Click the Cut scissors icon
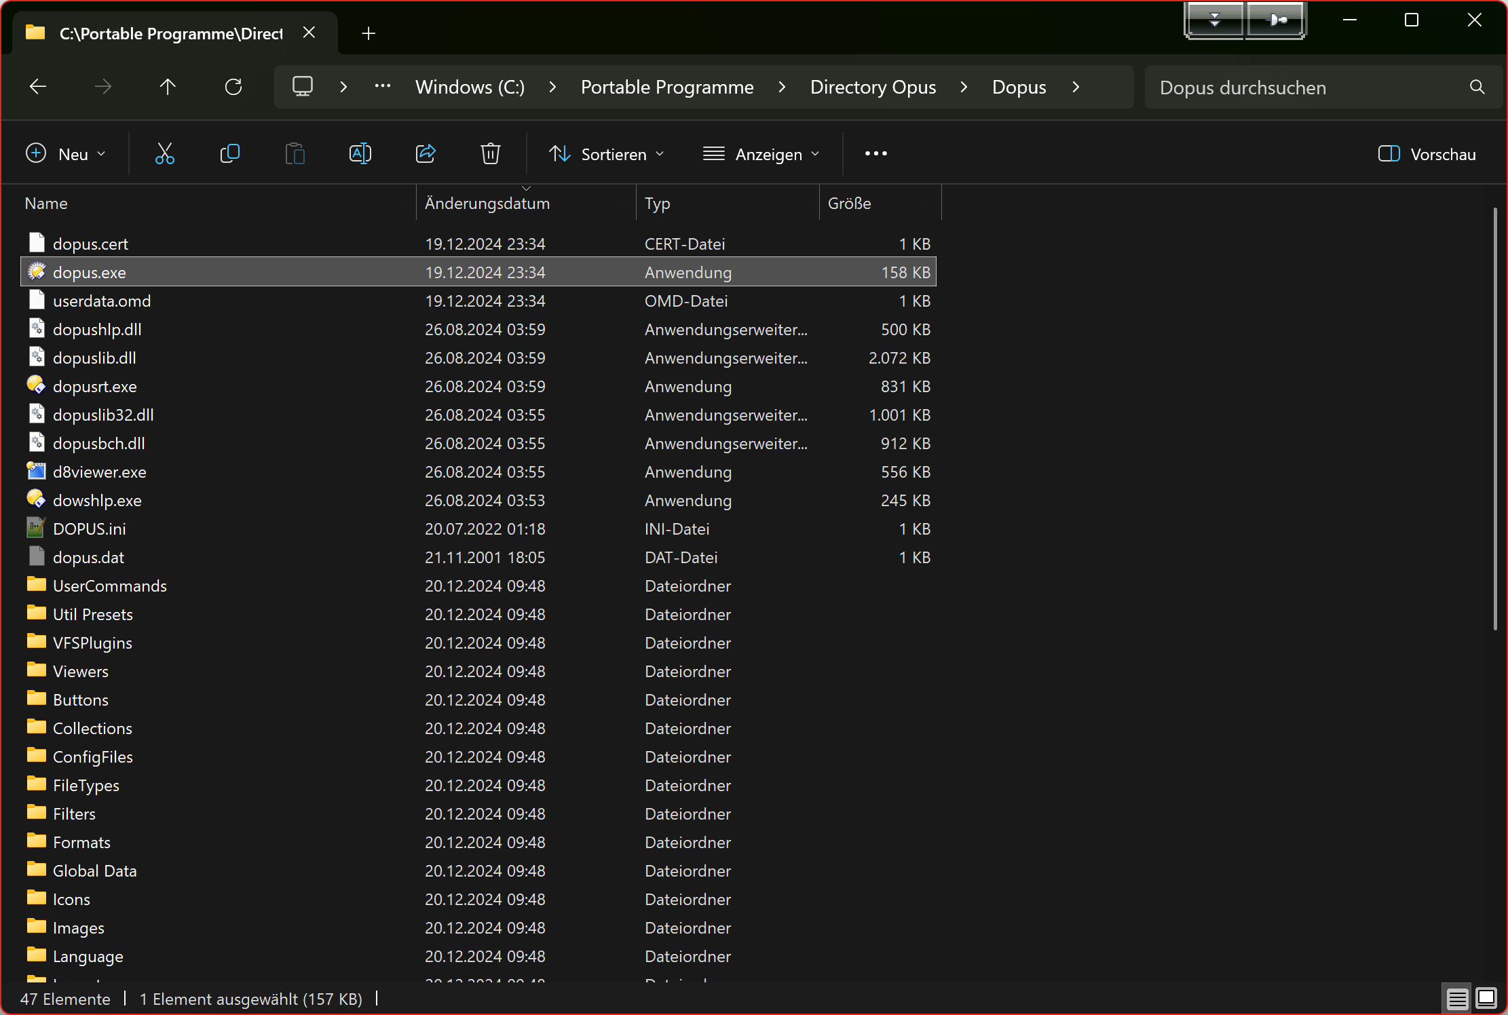Image resolution: width=1508 pixels, height=1015 pixels. (165, 154)
